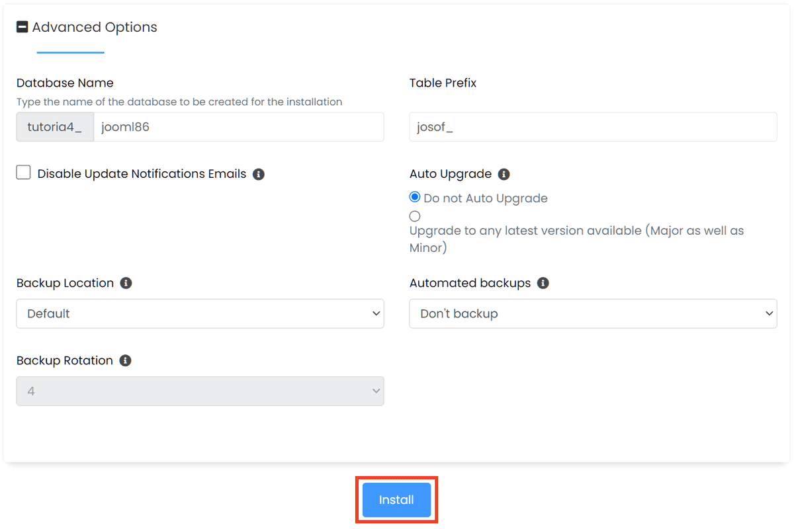Click the Automated backups dropdown chevron
The width and height of the screenshot is (794, 529).
coord(768,313)
